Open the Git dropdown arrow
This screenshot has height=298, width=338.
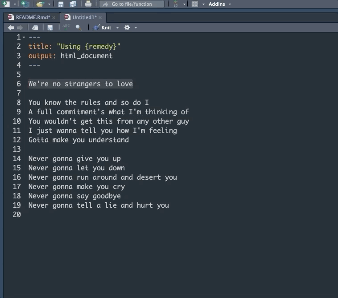coord(184,4)
